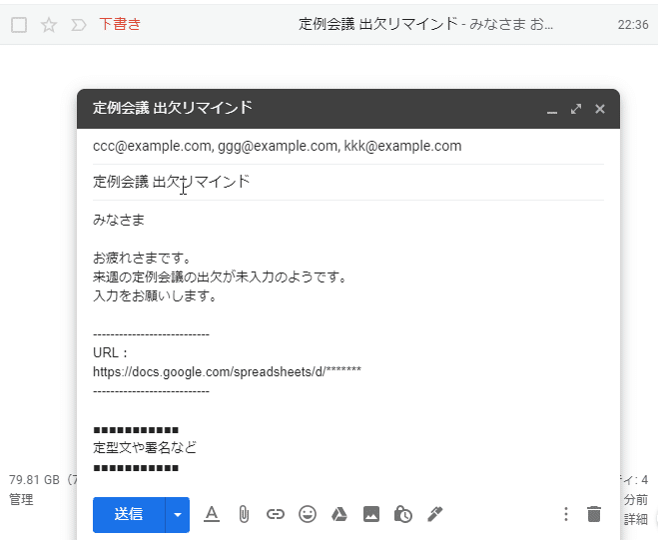
Task: Click the recipients field with ccc@example.com
Action: pos(348,146)
